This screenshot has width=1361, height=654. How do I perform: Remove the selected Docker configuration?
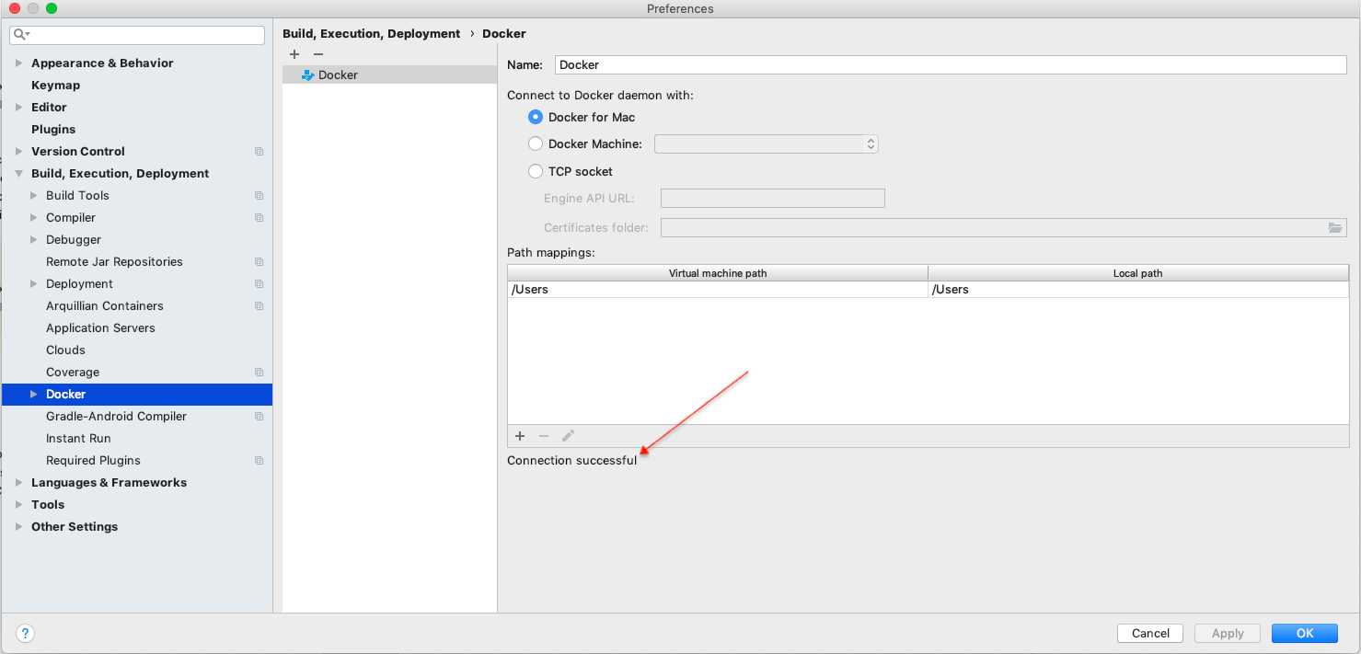tap(318, 54)
